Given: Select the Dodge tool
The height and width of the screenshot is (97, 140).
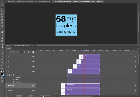Looking at the screenshot, I should [x=2, y=47].
